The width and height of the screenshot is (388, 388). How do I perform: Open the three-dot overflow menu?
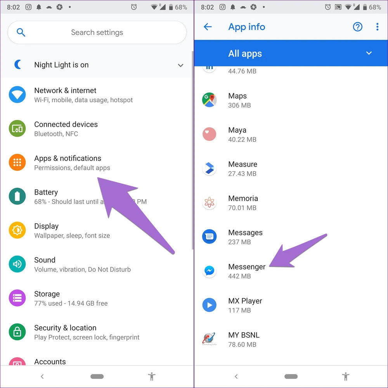(378, 27)
